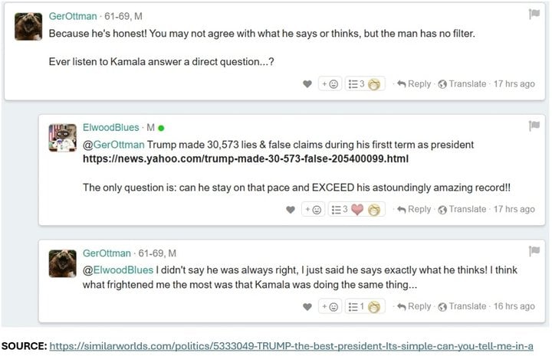Image resolution: width=552 pixels, height=356 pixels.
Task: Expand the 3 reactions list on first comment
Action: click(x=365, y=84)
